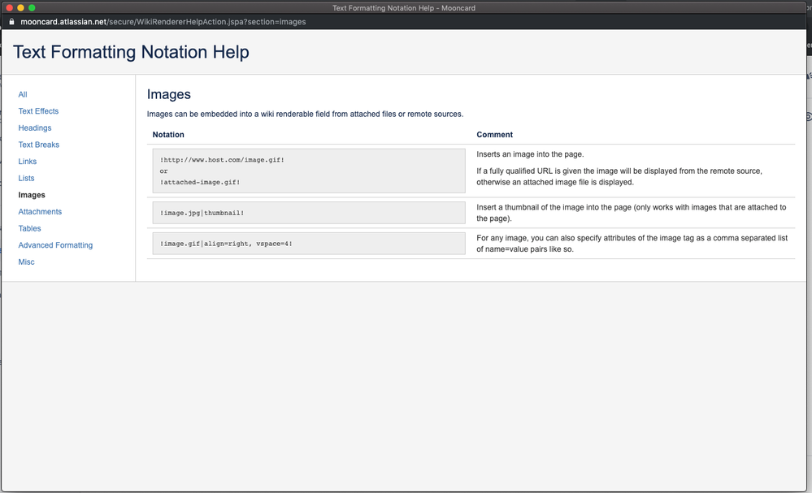Image resolution: width=812 pixels, height=493 pixels.
Task: Click the !attached-image.gif! code line
Action: coord(200,182)
